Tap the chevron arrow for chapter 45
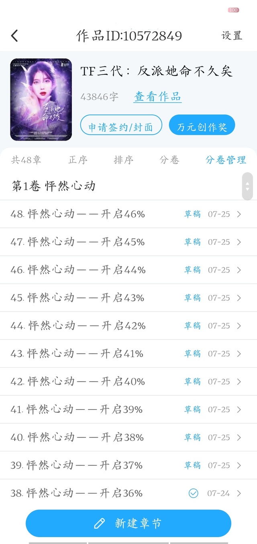 (x=239, y=298)
